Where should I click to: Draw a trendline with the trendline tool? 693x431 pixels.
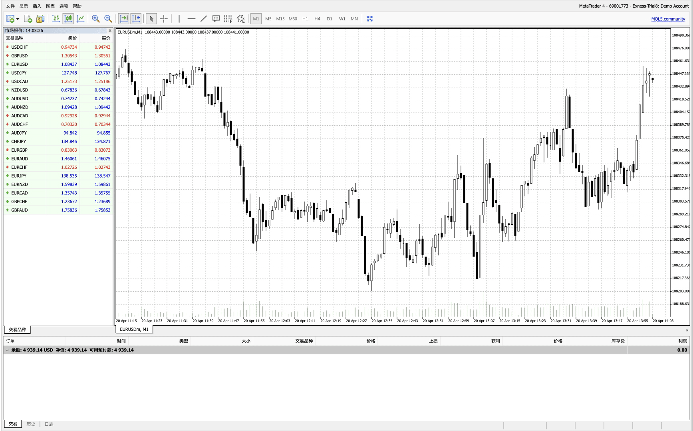pyautogui.click(x=204, y=19)
